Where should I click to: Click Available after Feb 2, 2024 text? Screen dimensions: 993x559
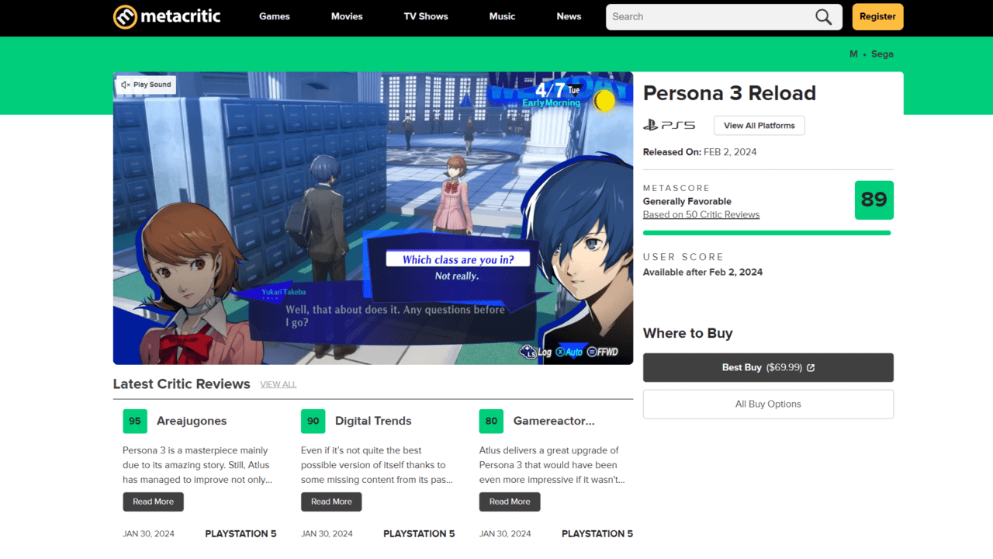(x=703, y=273)
